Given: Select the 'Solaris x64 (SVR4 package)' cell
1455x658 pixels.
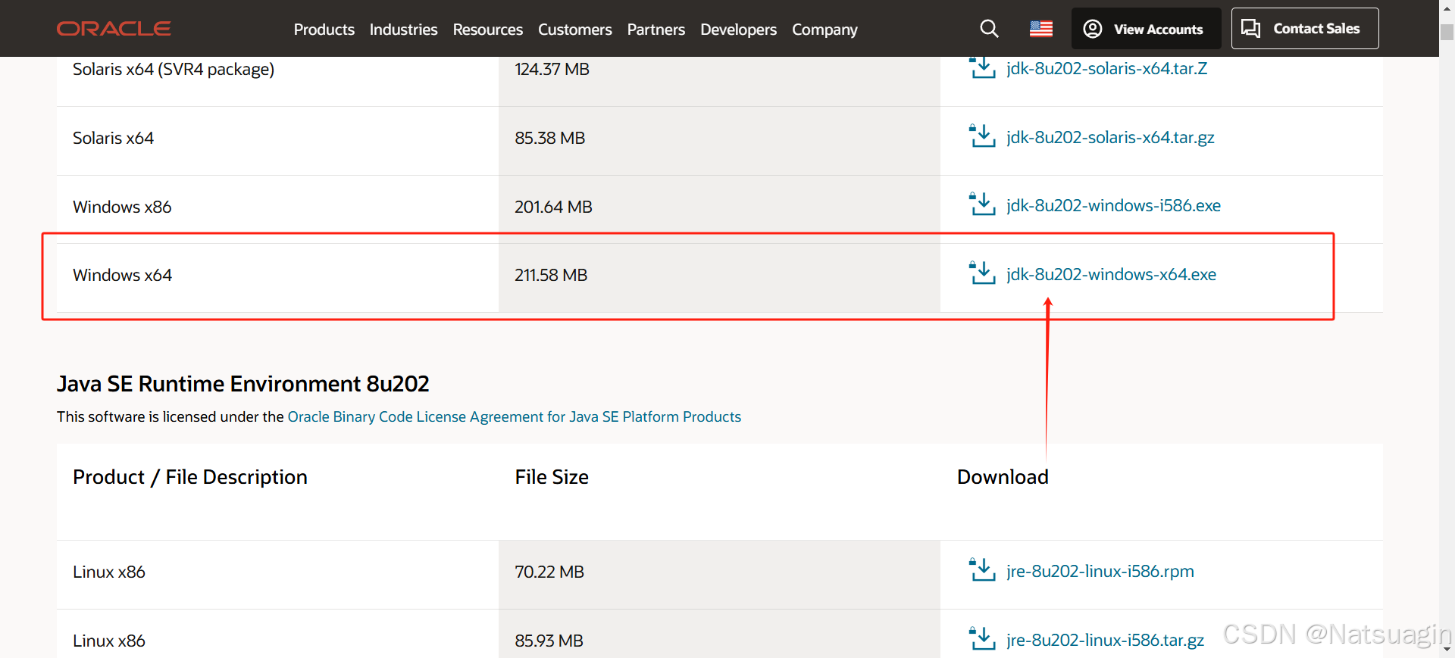Looking at the screenshot, I should tap(174, 69).
